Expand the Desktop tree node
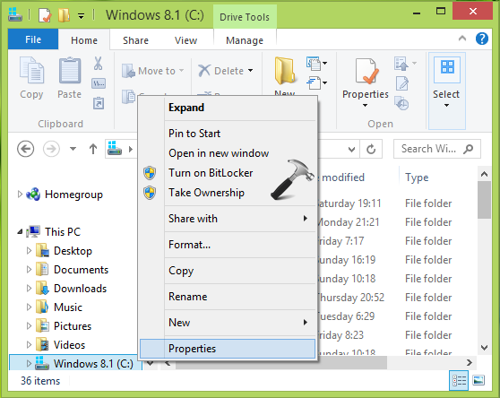This screenshot has width=500, height=398. (x=29, y=251)
